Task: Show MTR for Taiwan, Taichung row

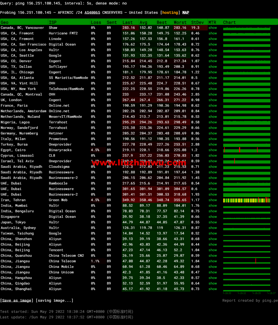Action: coord(213,233)
